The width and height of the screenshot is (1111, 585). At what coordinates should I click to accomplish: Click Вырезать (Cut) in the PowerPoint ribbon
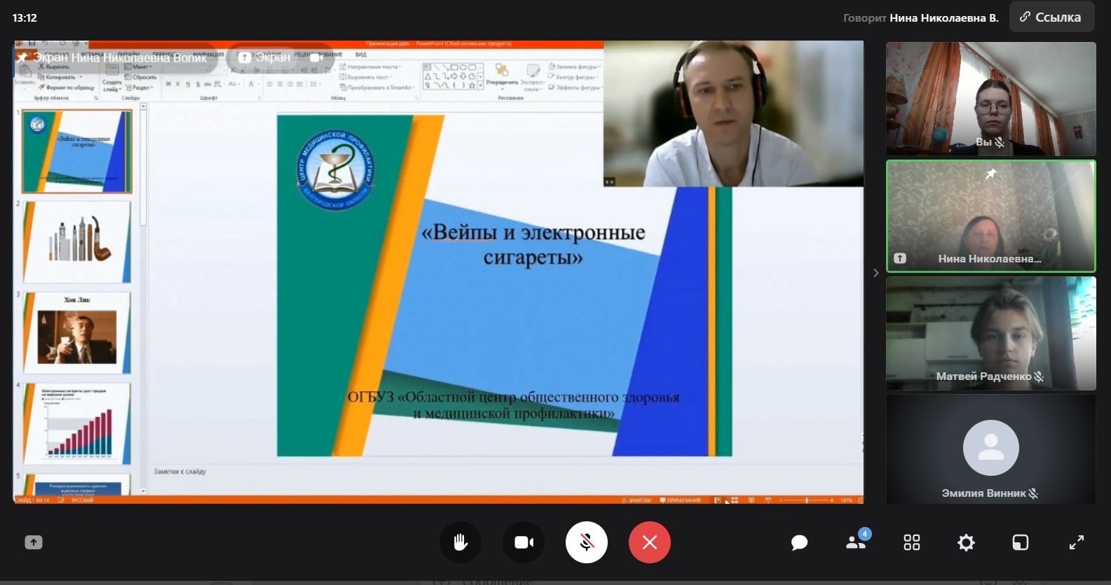click(x=54, y=66)
